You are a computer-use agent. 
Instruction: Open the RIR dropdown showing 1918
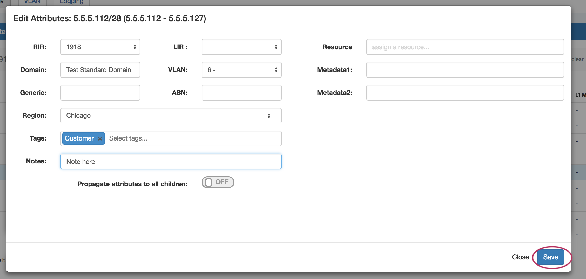(x=100, y=47)
